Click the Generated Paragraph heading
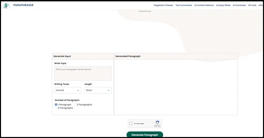The image size is (264, 138). 128,56
